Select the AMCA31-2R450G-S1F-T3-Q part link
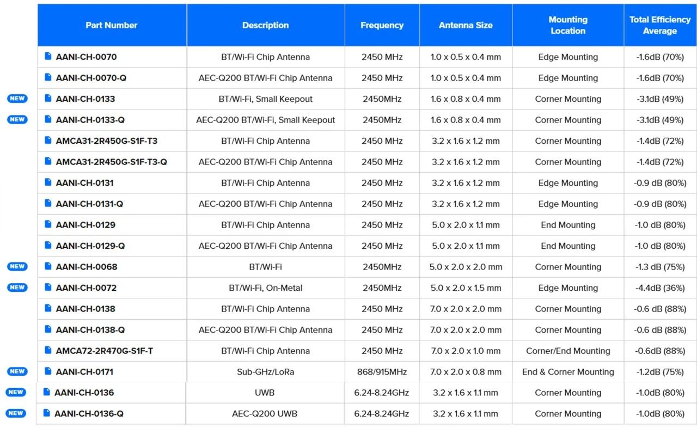 pos(111,162)
